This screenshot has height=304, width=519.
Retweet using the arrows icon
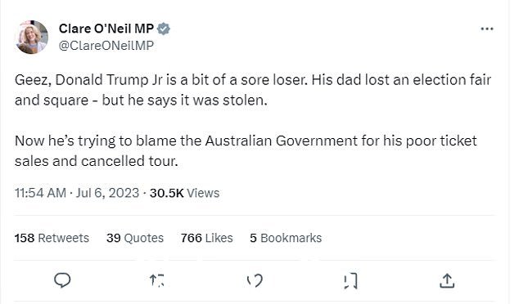click(x=157, y=280)
